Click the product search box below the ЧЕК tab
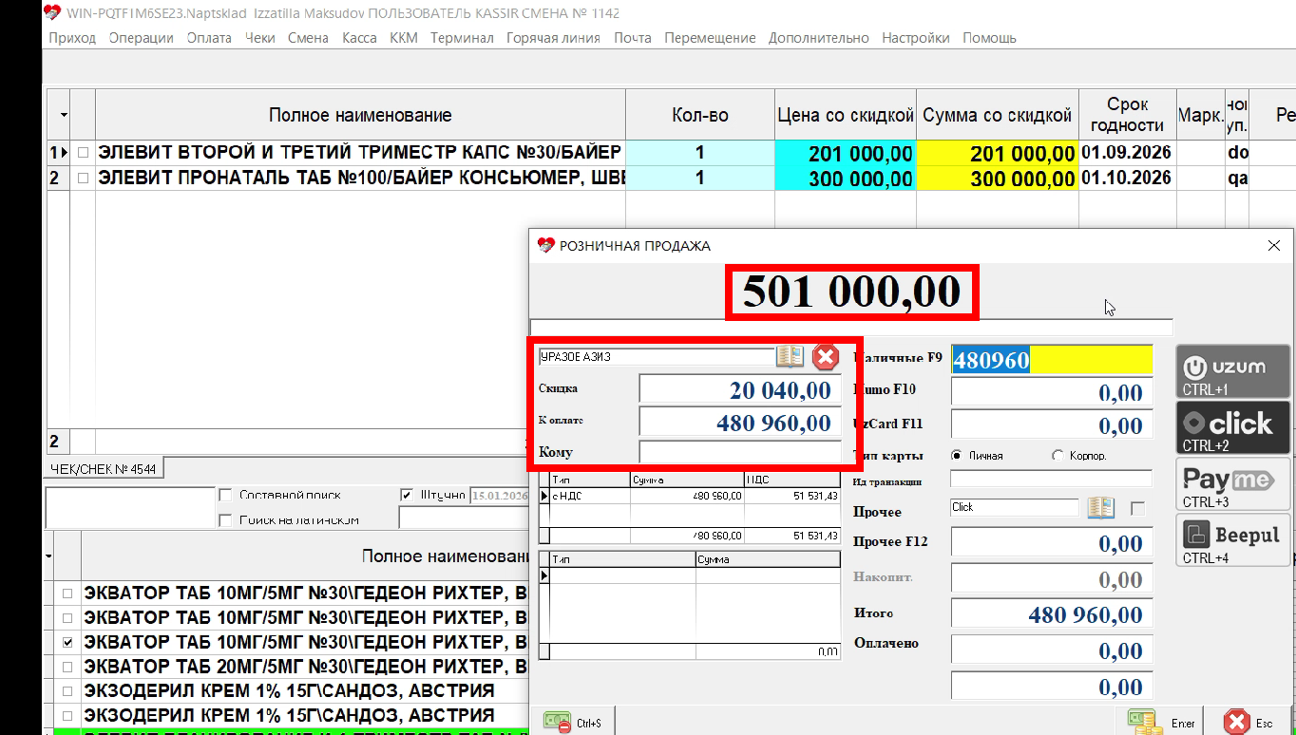Image resolution: width=1296 pixels, height=735 pixels. [x=130, y=507]
